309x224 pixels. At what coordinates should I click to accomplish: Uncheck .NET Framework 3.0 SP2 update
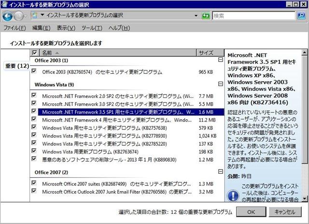[x=34, y=103]
